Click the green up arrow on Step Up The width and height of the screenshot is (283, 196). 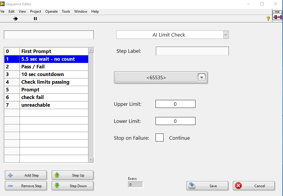57,175
